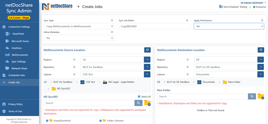Click the Terms of Use shield icon
Viewport: 268px width, 124px height.
4,111
